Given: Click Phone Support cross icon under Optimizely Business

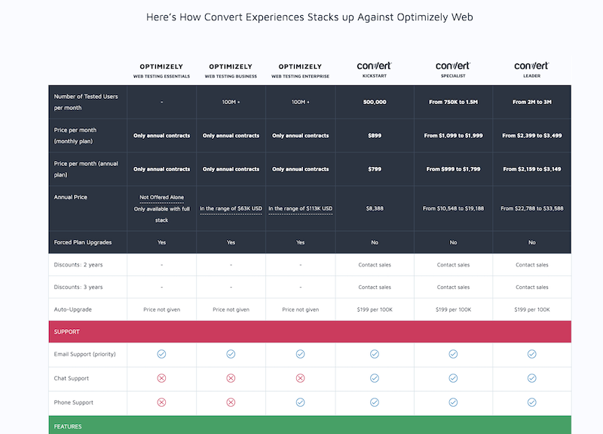Looking at the screenshot, I should (231, 402).
